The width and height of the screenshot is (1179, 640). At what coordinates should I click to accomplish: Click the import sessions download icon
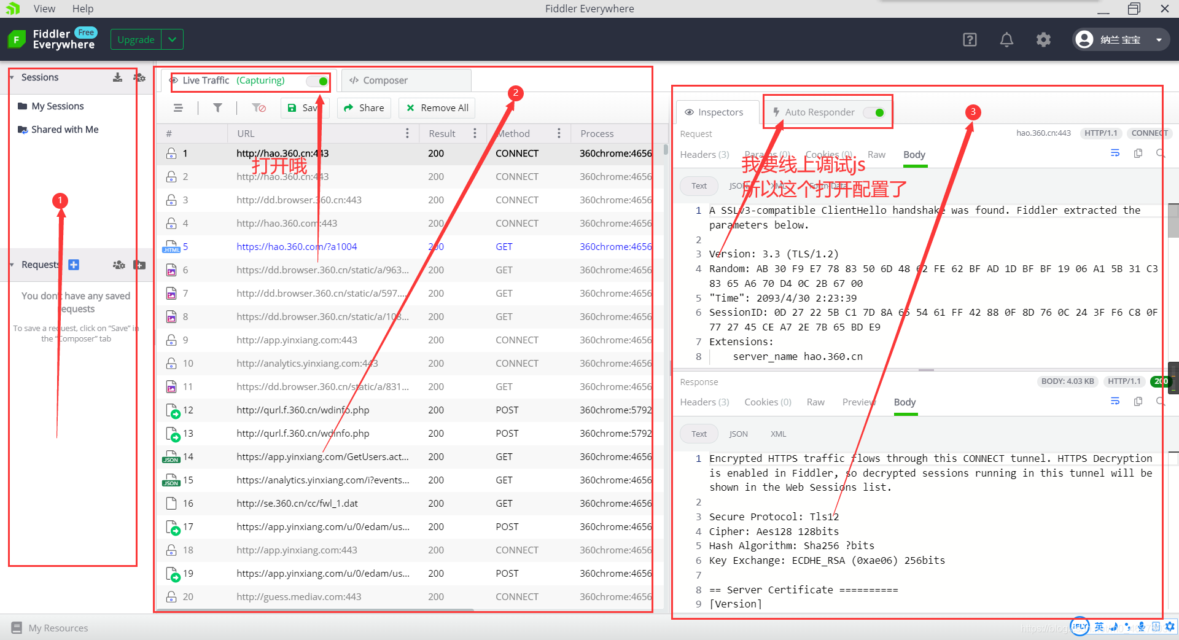[117, 77]
